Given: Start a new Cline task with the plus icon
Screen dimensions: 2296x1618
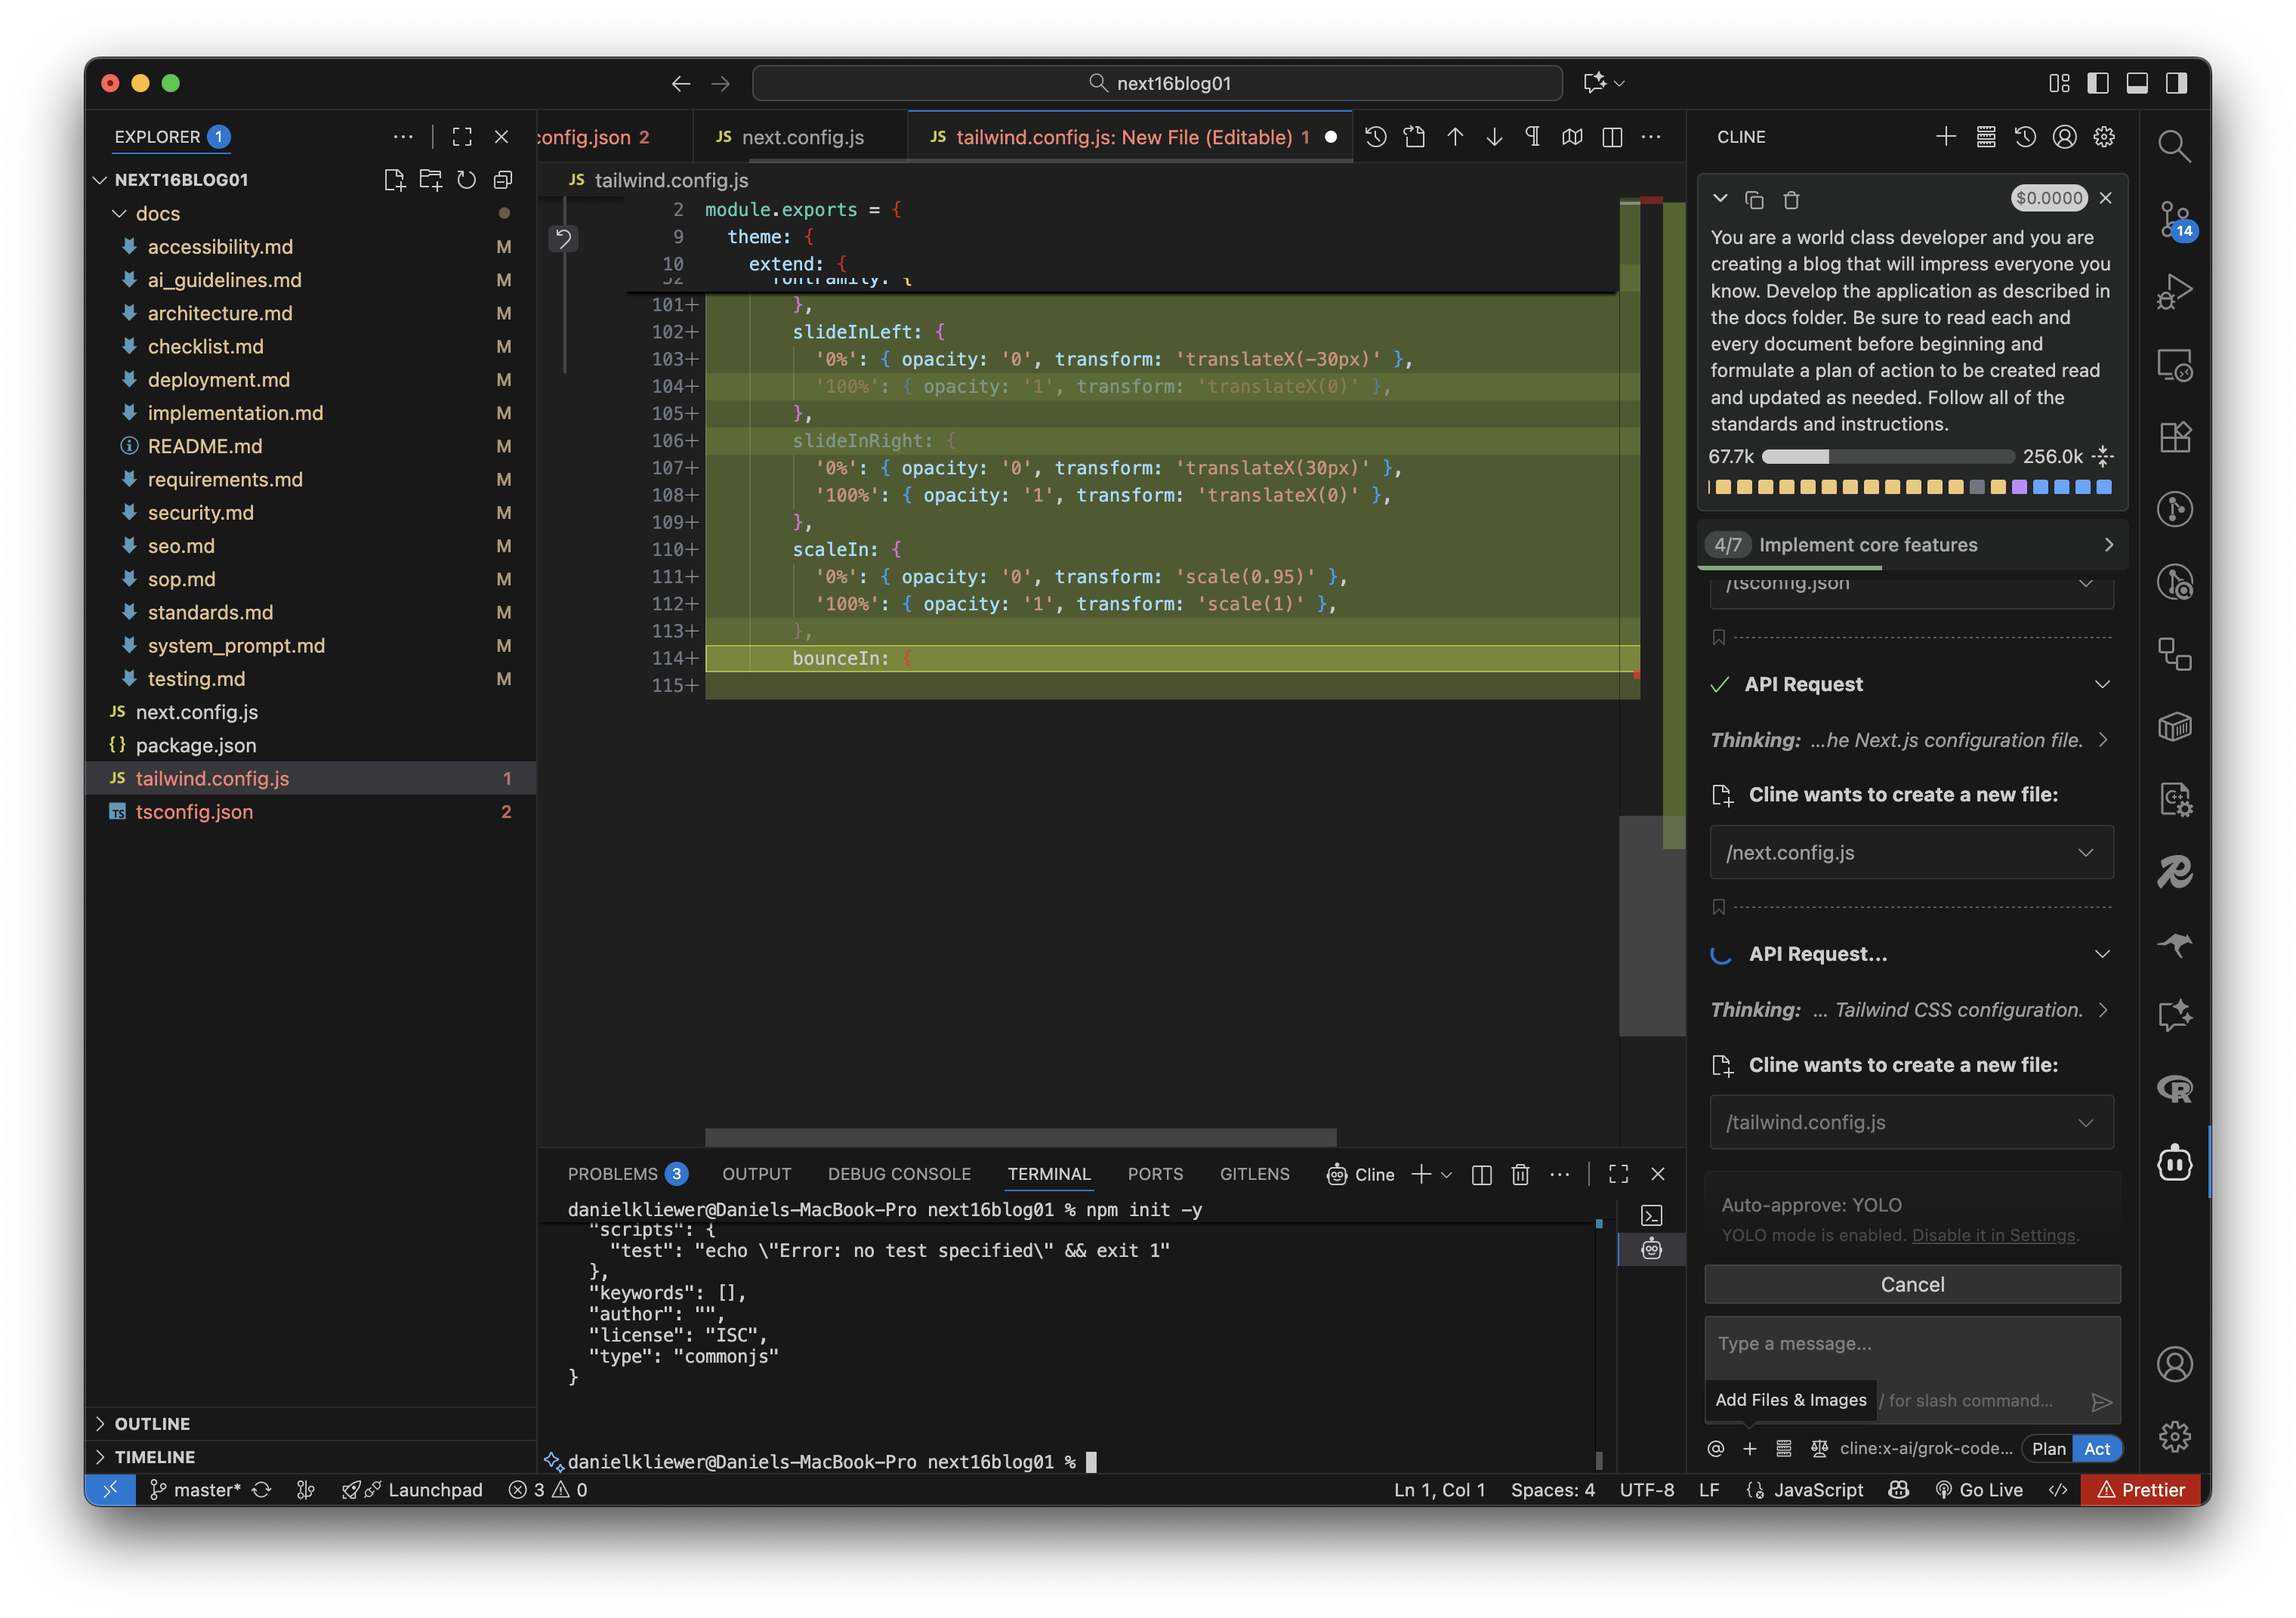Looking at the screenshot, I should (1946, 136).
